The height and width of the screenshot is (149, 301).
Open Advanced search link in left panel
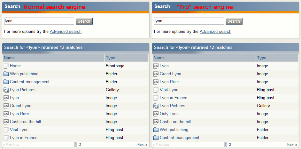click(66, 32)
